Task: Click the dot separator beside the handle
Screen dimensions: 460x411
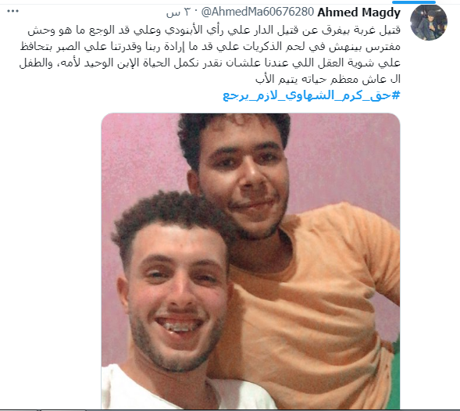Action: pyautogui.click(x=196, y=13)
